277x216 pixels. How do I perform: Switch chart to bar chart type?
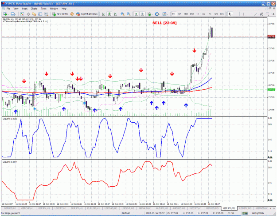pyautogui.click(x=104, y=14)
